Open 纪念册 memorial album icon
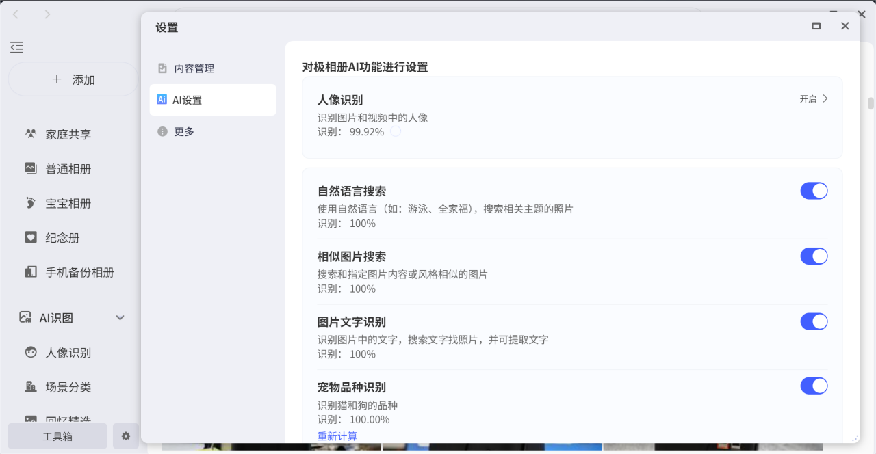The width and height of the screenshot is (876, 454). 31,237
